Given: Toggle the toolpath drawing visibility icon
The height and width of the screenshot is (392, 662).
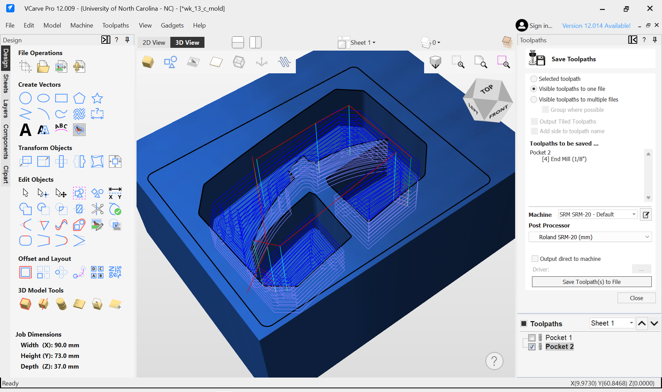Looking at the screenshot, I should 284,62.
